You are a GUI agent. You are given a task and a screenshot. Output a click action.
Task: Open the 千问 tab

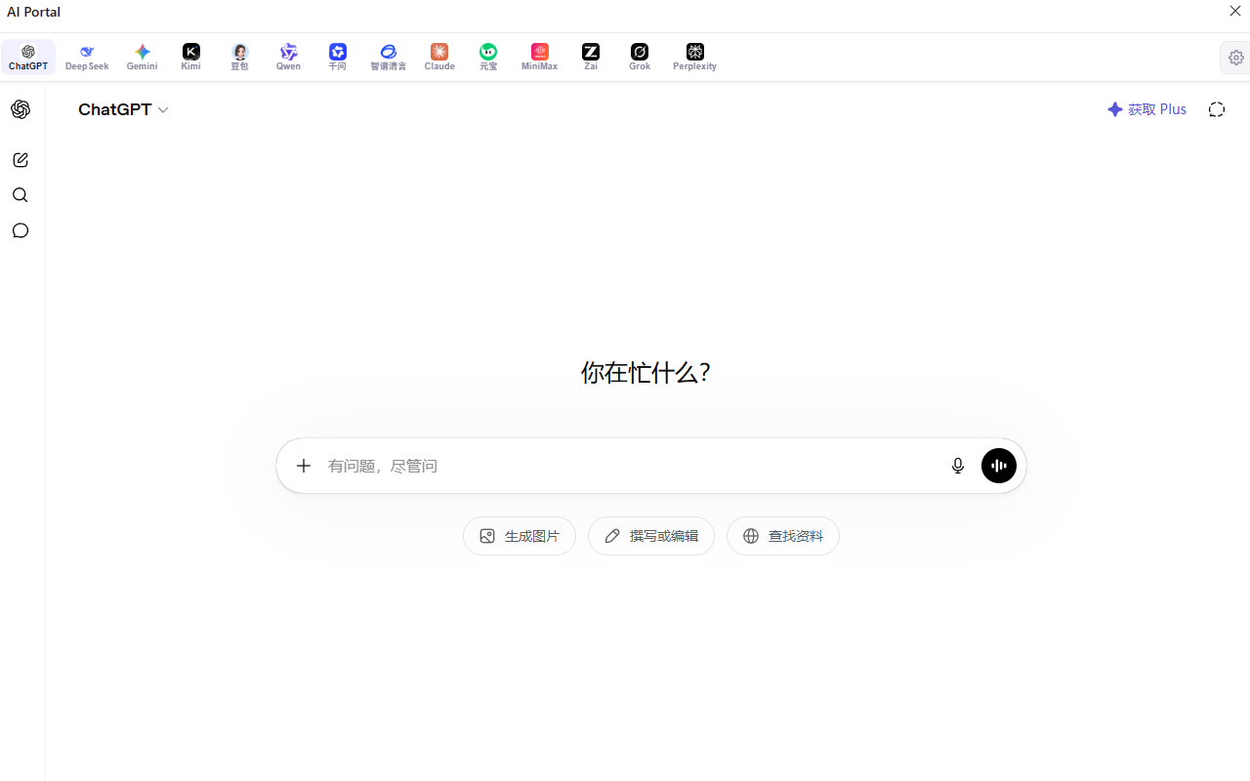coord(338,58)
